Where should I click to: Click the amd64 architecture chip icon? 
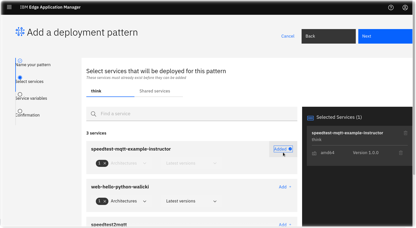point(314,153)
